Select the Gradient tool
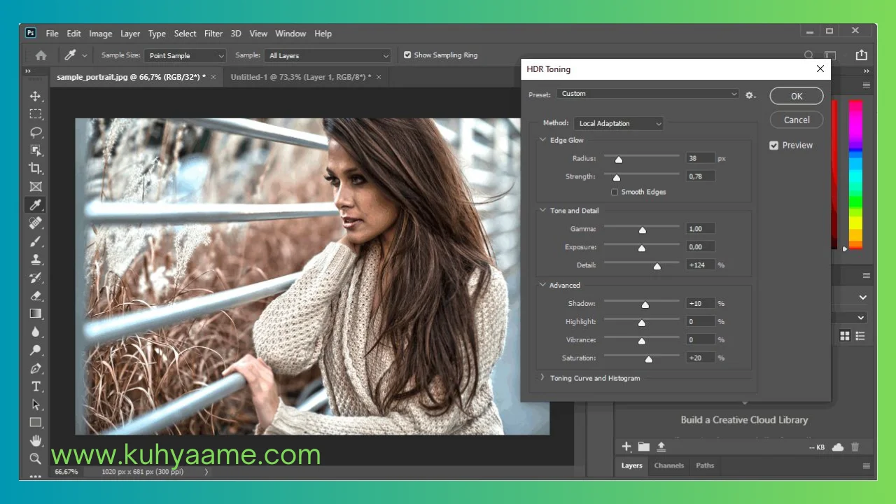Screen dimensions: 896x504 tap(36, 314)
